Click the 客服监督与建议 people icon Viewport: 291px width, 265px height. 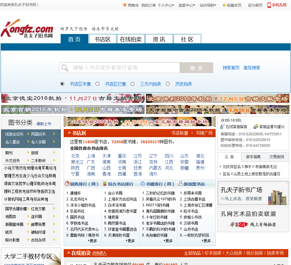coord(256,127)
